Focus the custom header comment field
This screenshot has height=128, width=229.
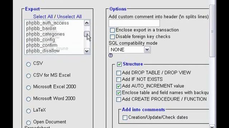point(134,23)
